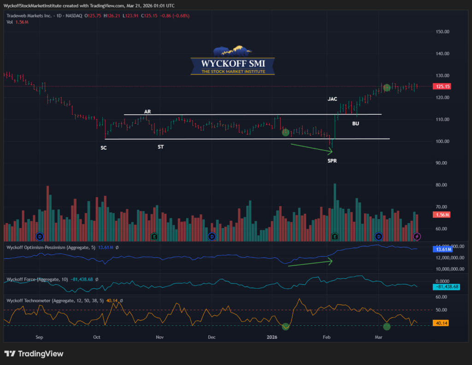Screen dimensions: 472x365
Task: Click the orange 40.14 Technometer value label
Action: tap(442, 324)
